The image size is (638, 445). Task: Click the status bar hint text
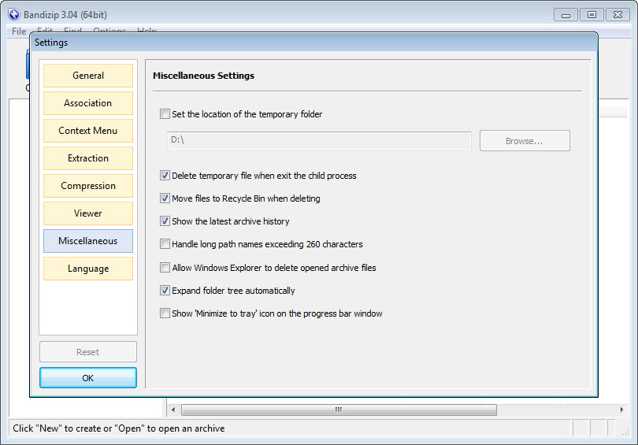[x=118, y=428]
